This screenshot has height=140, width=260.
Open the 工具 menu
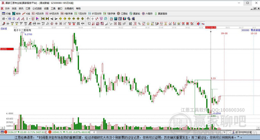click(x=53, y=8)
